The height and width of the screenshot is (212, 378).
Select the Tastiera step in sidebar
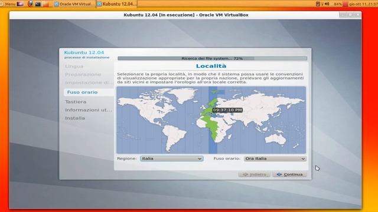76,102
